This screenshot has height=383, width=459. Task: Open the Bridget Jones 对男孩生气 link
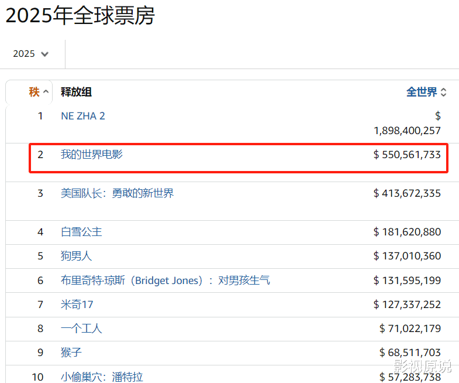point(165,281)
